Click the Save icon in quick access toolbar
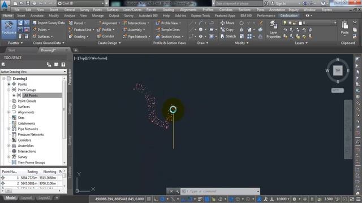This screenshot has height=203, width=362. coord(28,3)
